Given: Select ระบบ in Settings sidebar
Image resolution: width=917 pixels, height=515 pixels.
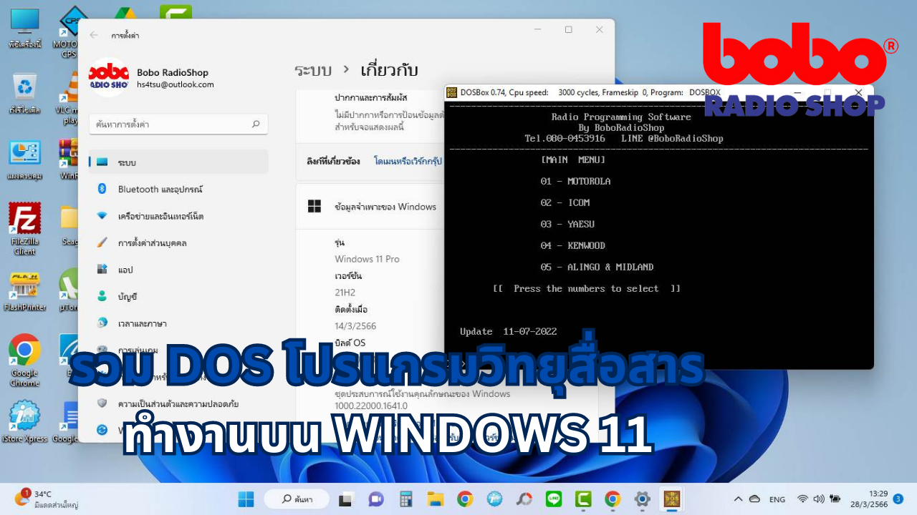Looking at the screenshot, I should pyautogui.click(x=178, y=162).
